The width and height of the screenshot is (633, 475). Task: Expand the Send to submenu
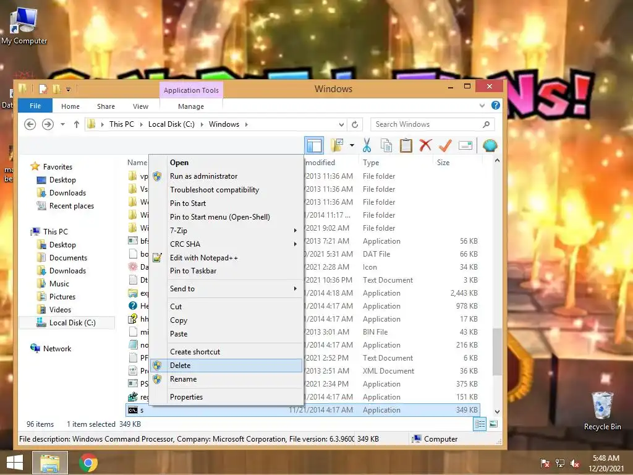(x=226, y=288)
